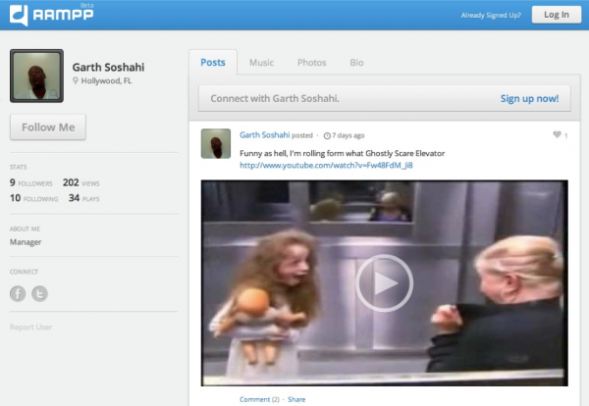
Task: Switch to the Music tab
Action: point(261,63)
